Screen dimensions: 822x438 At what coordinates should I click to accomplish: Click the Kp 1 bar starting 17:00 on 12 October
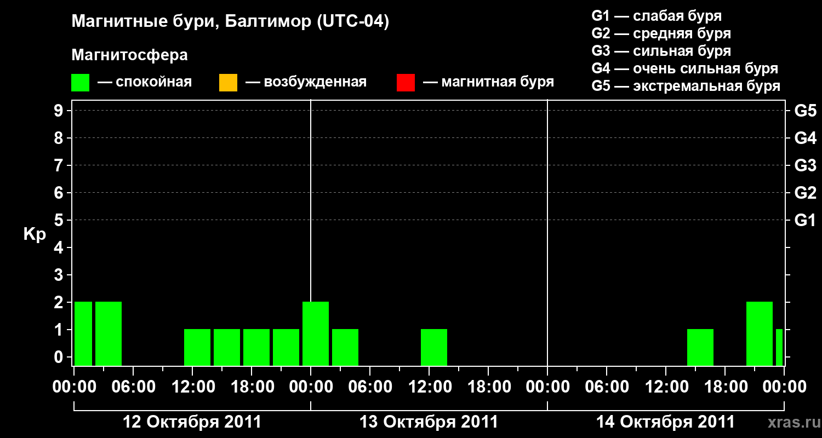pos(256,347)
